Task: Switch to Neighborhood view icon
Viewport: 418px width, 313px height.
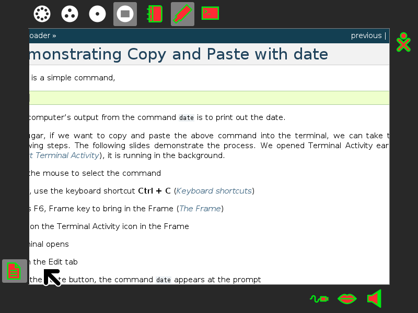Action: pyautogui.click(x=42, y=14)
